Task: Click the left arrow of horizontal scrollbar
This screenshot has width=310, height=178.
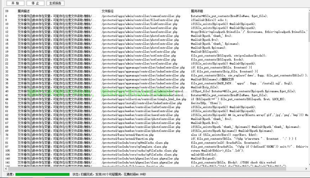Action: [6, 169]
